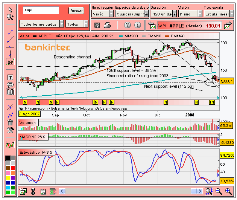Click the scrollbar left arrow
Viewport: 237px width, 200px height.
pos(62,191)
